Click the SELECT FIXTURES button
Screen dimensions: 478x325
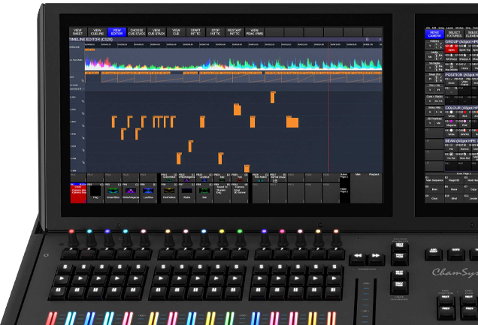pos(454,35)
